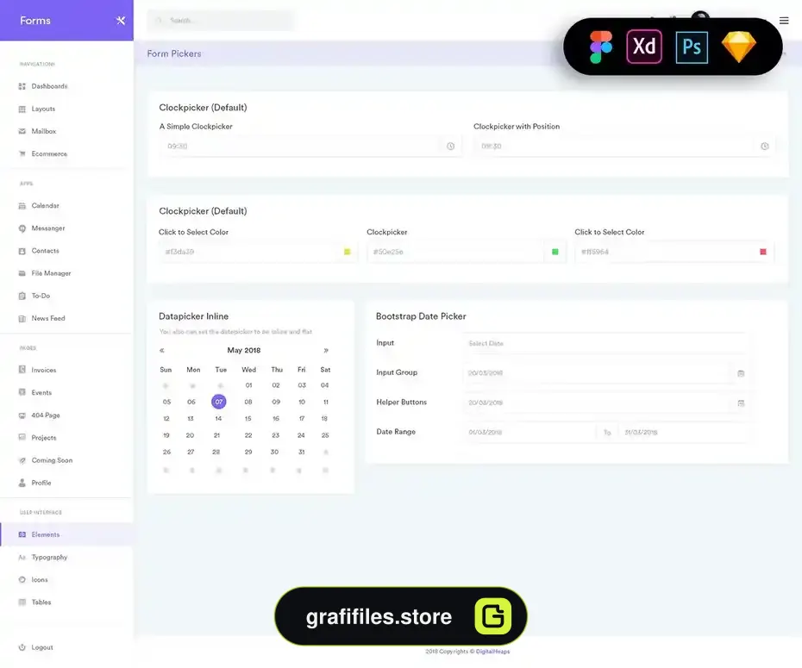802x668 pixels.
Task: Click the 404 Page sidebar icon
Action: coord(22,415)
